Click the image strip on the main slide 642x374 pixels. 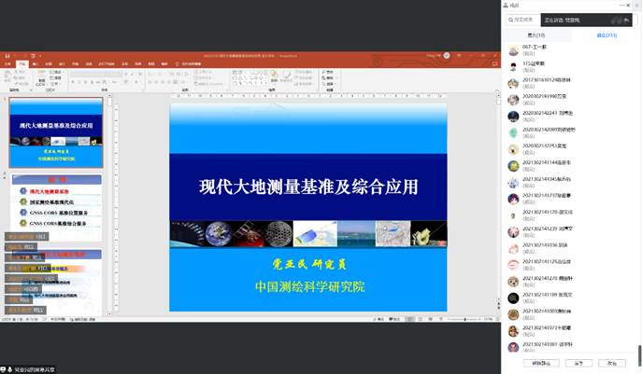[308, 234]
